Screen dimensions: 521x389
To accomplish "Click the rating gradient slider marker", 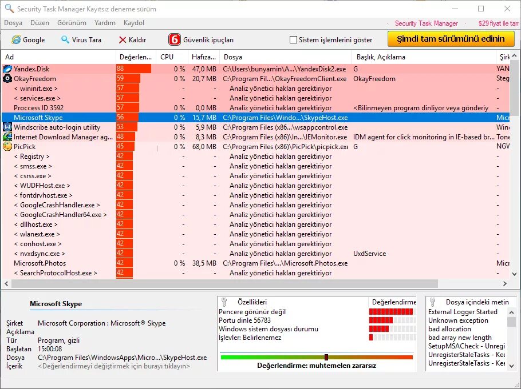I will [x=326, y=357].
